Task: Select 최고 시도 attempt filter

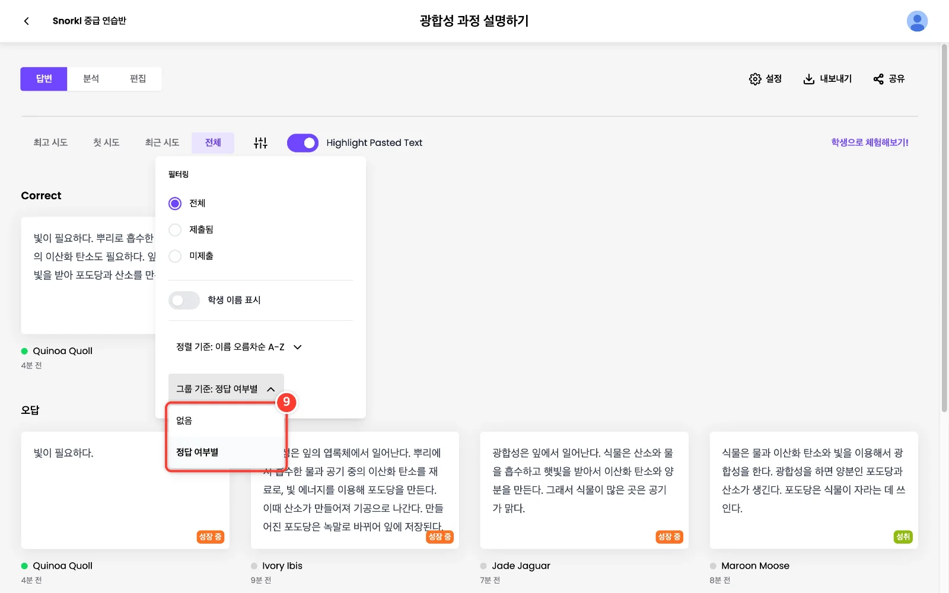Action: pos(50,142)
